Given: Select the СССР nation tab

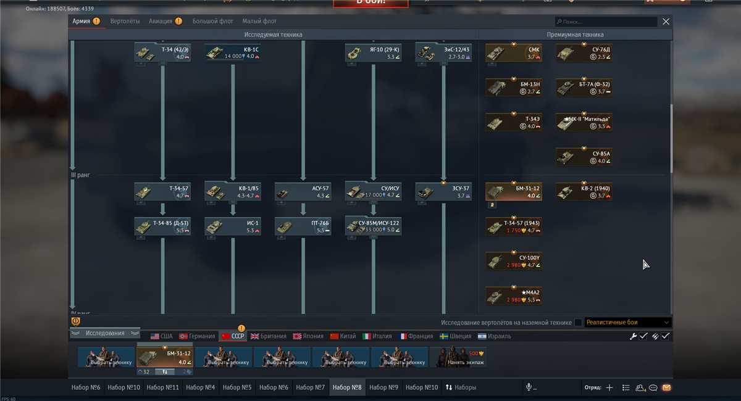Looking at the screenshot, I should click(233, 336).
